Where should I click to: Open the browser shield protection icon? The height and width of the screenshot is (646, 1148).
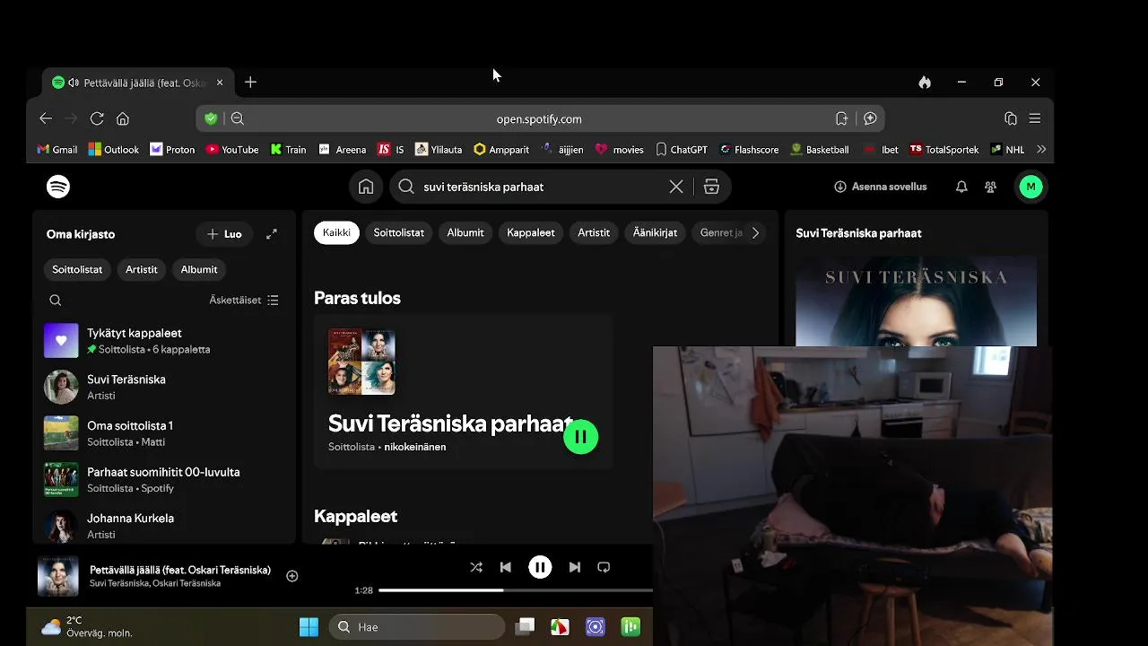tap(211, 118)
